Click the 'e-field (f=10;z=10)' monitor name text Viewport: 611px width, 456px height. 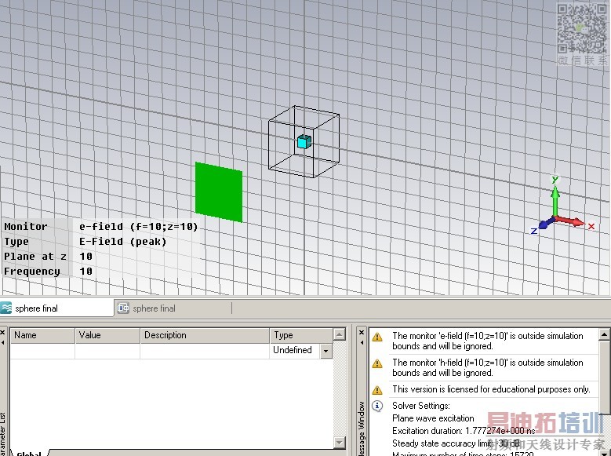pos(139,227)
